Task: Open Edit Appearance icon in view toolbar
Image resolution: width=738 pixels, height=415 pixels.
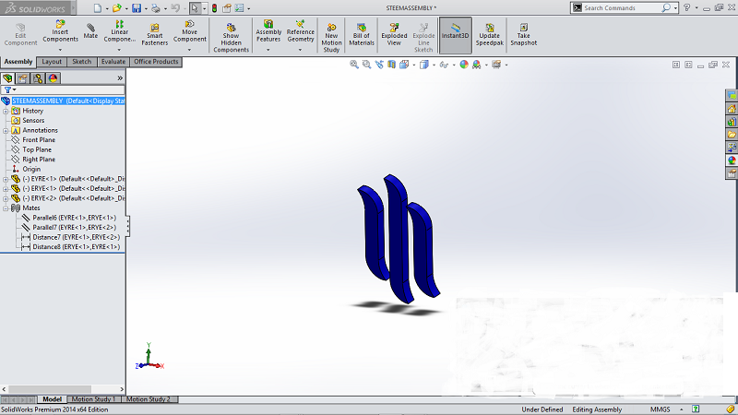Action: 464,65
